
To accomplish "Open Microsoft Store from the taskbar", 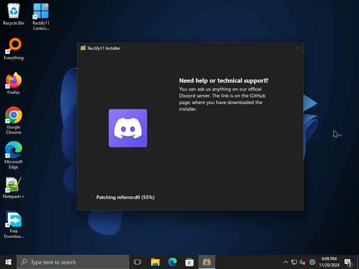I will (x=189, y=262).
